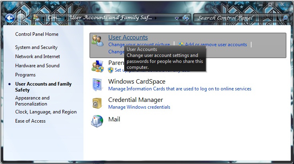Minimize the Control Panel window
Viewport: 294px width, 164px height.
tap(260, 4)
